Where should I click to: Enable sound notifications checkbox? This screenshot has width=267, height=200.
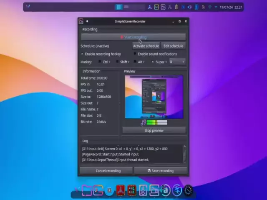(135, 54)
